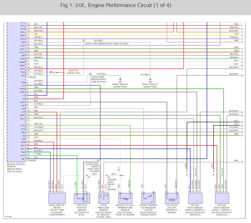Click the EC ground symbol near surge tank
The height and width of the screenshot is (223, 251).
point(51,72)
